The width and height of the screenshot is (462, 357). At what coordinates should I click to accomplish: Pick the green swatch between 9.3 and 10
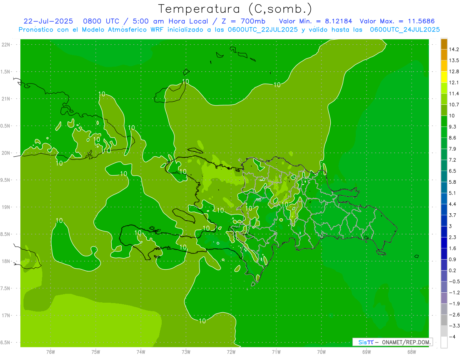(444, 121)
